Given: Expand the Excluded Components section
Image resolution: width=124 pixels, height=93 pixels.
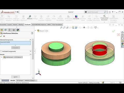Looking at the screenshot, I should pyautogui.click(x=30, y=51).
